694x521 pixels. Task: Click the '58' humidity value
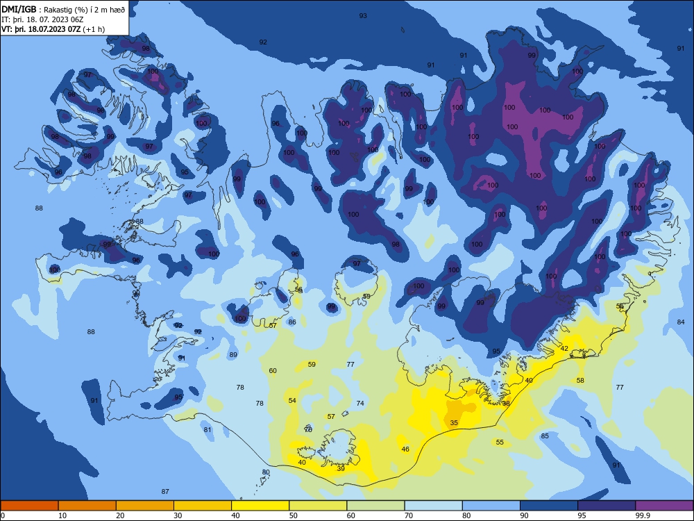coord(580,380)
